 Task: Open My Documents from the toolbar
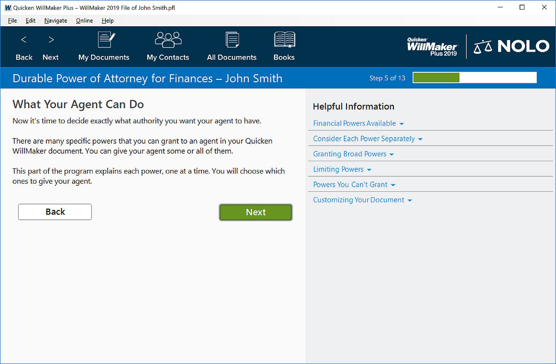point(104,46)
